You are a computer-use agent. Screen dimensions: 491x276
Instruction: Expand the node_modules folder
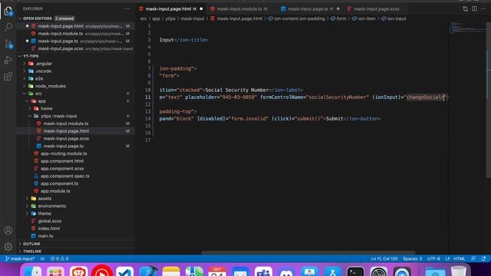(x=50, y=86)
